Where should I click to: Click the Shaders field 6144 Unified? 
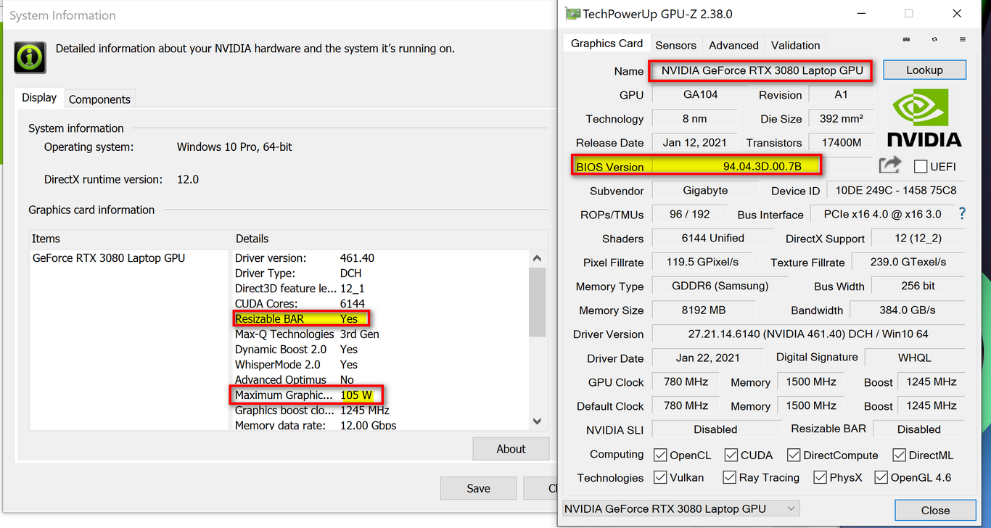(712, 238)
